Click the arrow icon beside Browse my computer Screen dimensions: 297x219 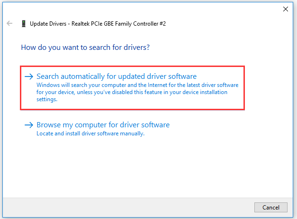pyautogui.click(x=29, y=125)
